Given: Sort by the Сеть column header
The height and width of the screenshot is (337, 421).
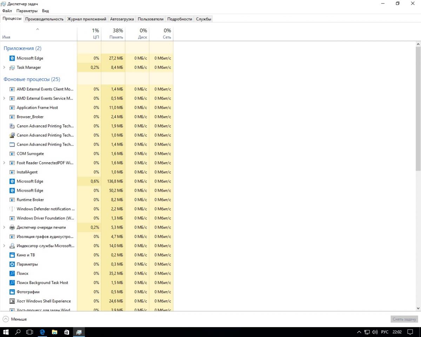Looking at the screenshot, I should [161, 34].
